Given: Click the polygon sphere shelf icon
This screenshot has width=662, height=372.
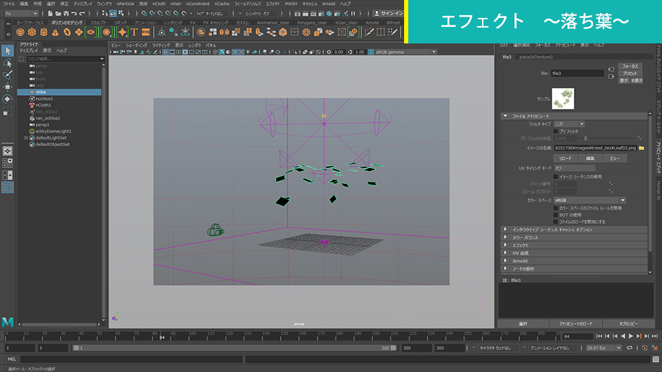Looking at the screenshot, I should pos(21,32).
